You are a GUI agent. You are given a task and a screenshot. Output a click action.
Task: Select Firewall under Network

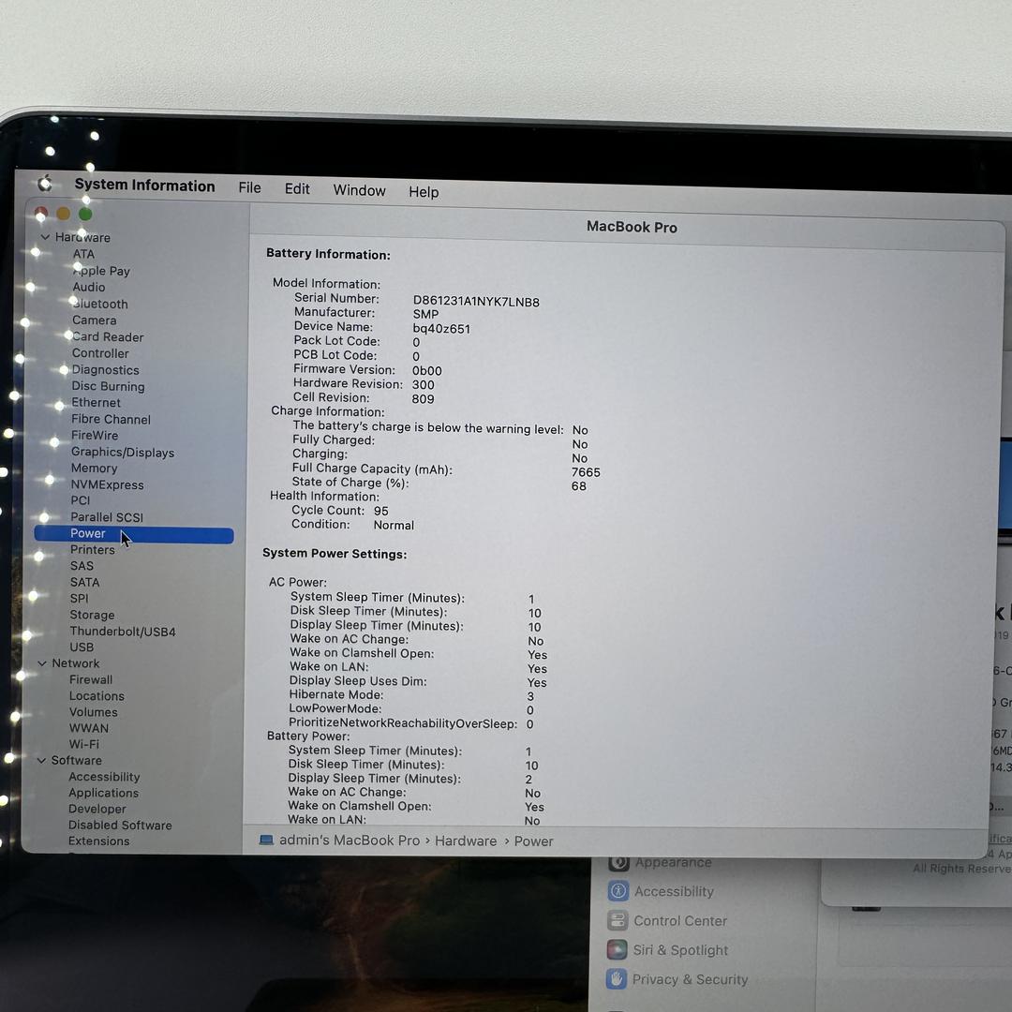pyautogui.click(x=90, y=679)
